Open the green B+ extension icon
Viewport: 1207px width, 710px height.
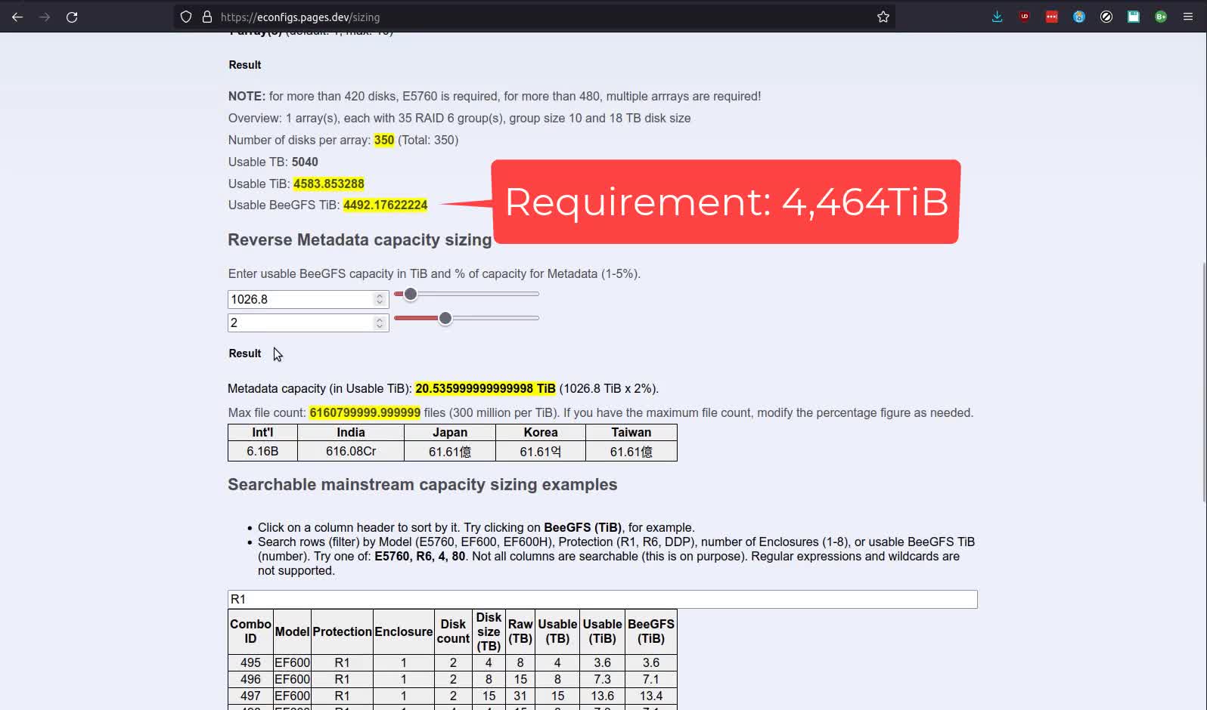point(1161,17)
